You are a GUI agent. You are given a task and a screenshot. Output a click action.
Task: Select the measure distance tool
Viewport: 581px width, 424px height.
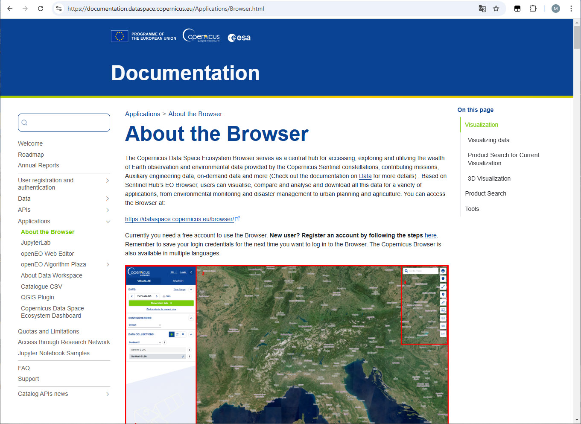pyautogui.click(x=443, y=286)
